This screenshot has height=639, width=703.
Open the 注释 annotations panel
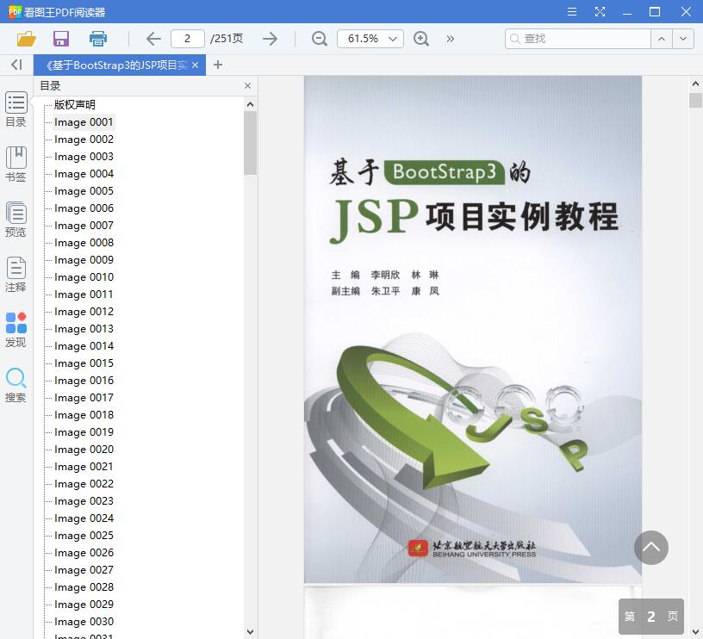click(x=16, y=275)
